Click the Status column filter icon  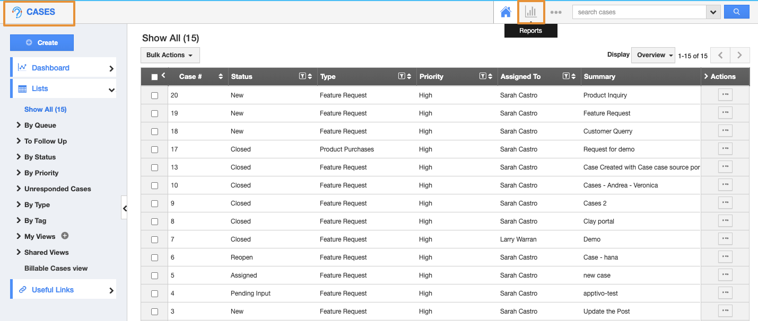click(302, 76)
